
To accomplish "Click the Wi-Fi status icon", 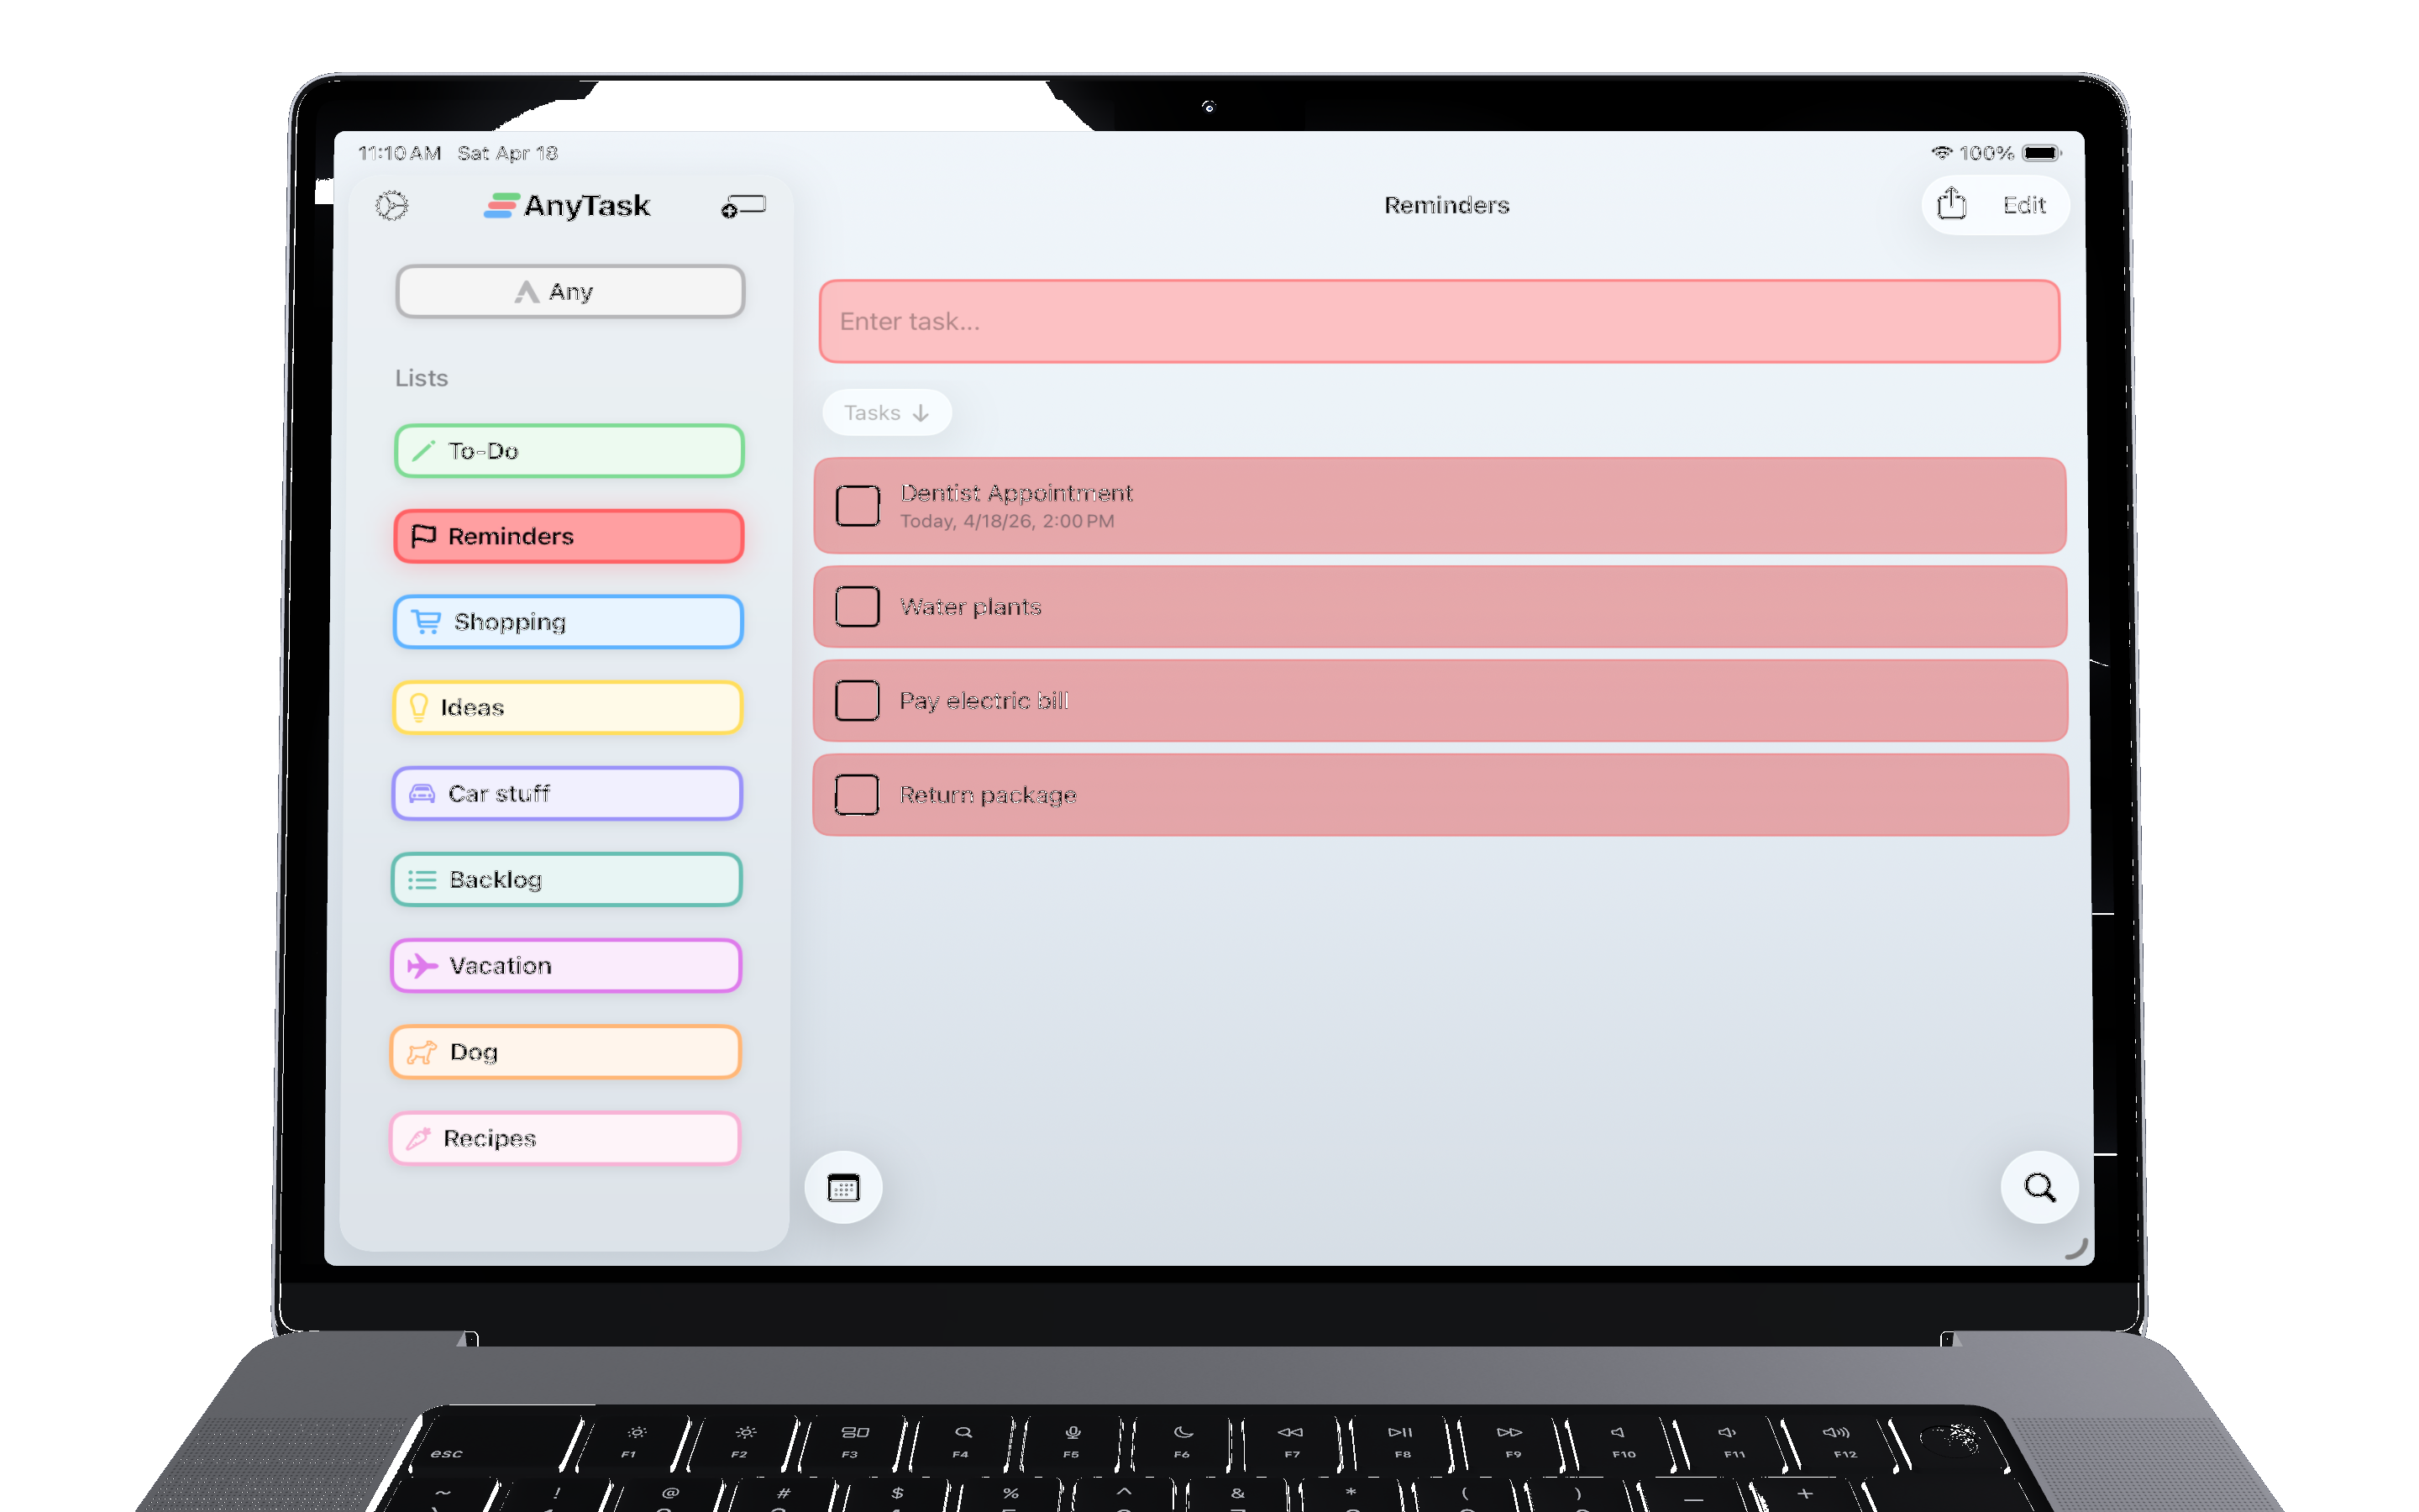I will tap(1941, 153).
